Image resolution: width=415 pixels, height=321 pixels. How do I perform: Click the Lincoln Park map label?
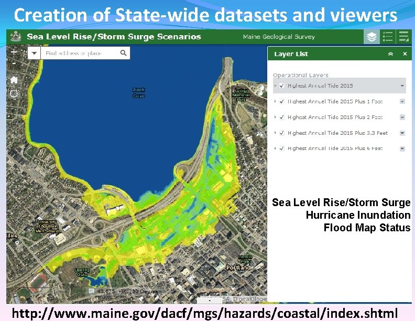(x=245, y=259)
